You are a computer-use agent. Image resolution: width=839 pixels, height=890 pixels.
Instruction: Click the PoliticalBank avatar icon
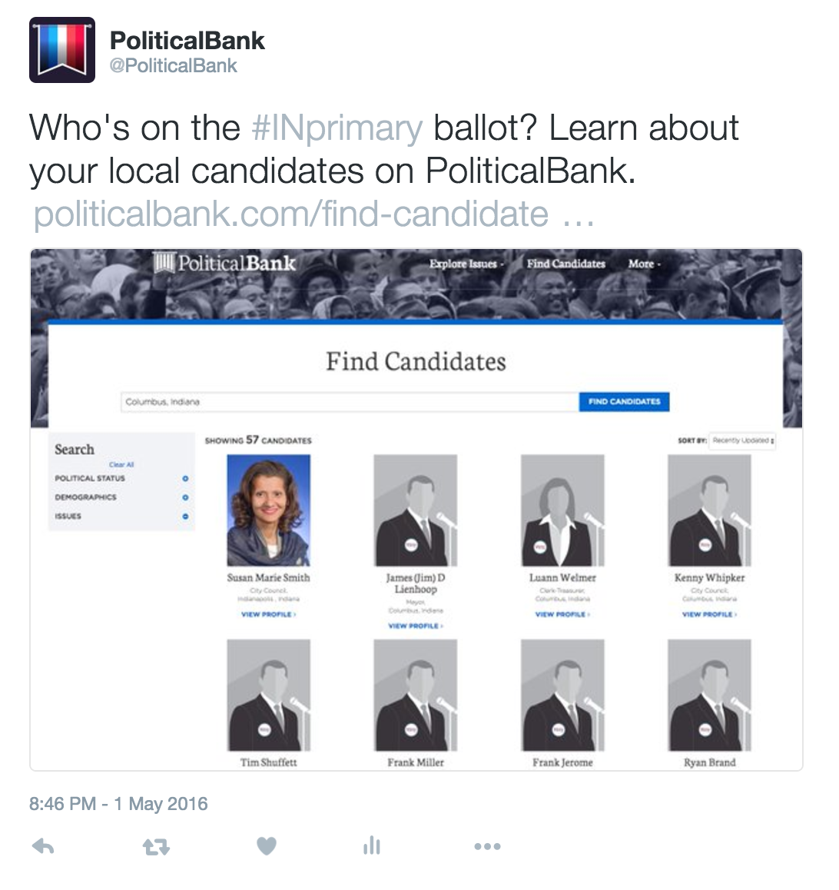(x=62, y=50)
